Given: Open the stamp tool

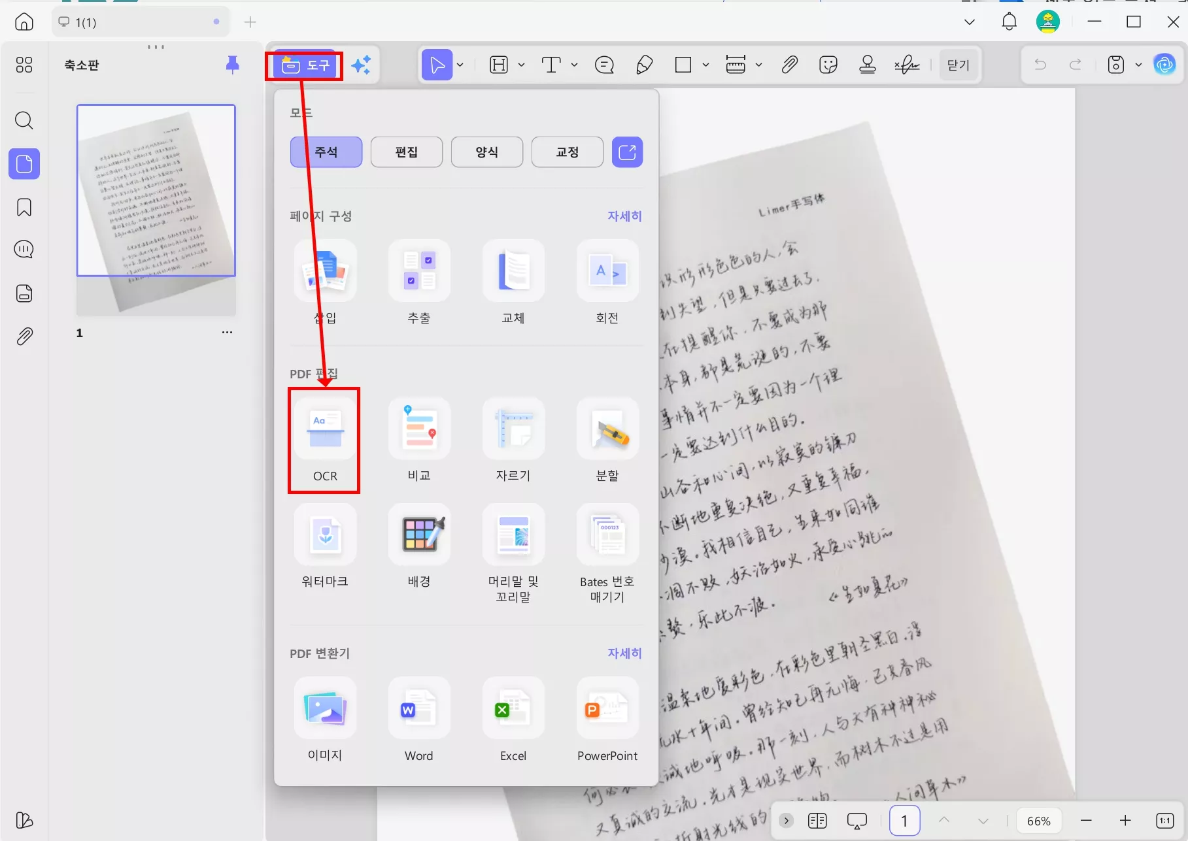Looking at the screenshot, I should [x=868, y=65].
